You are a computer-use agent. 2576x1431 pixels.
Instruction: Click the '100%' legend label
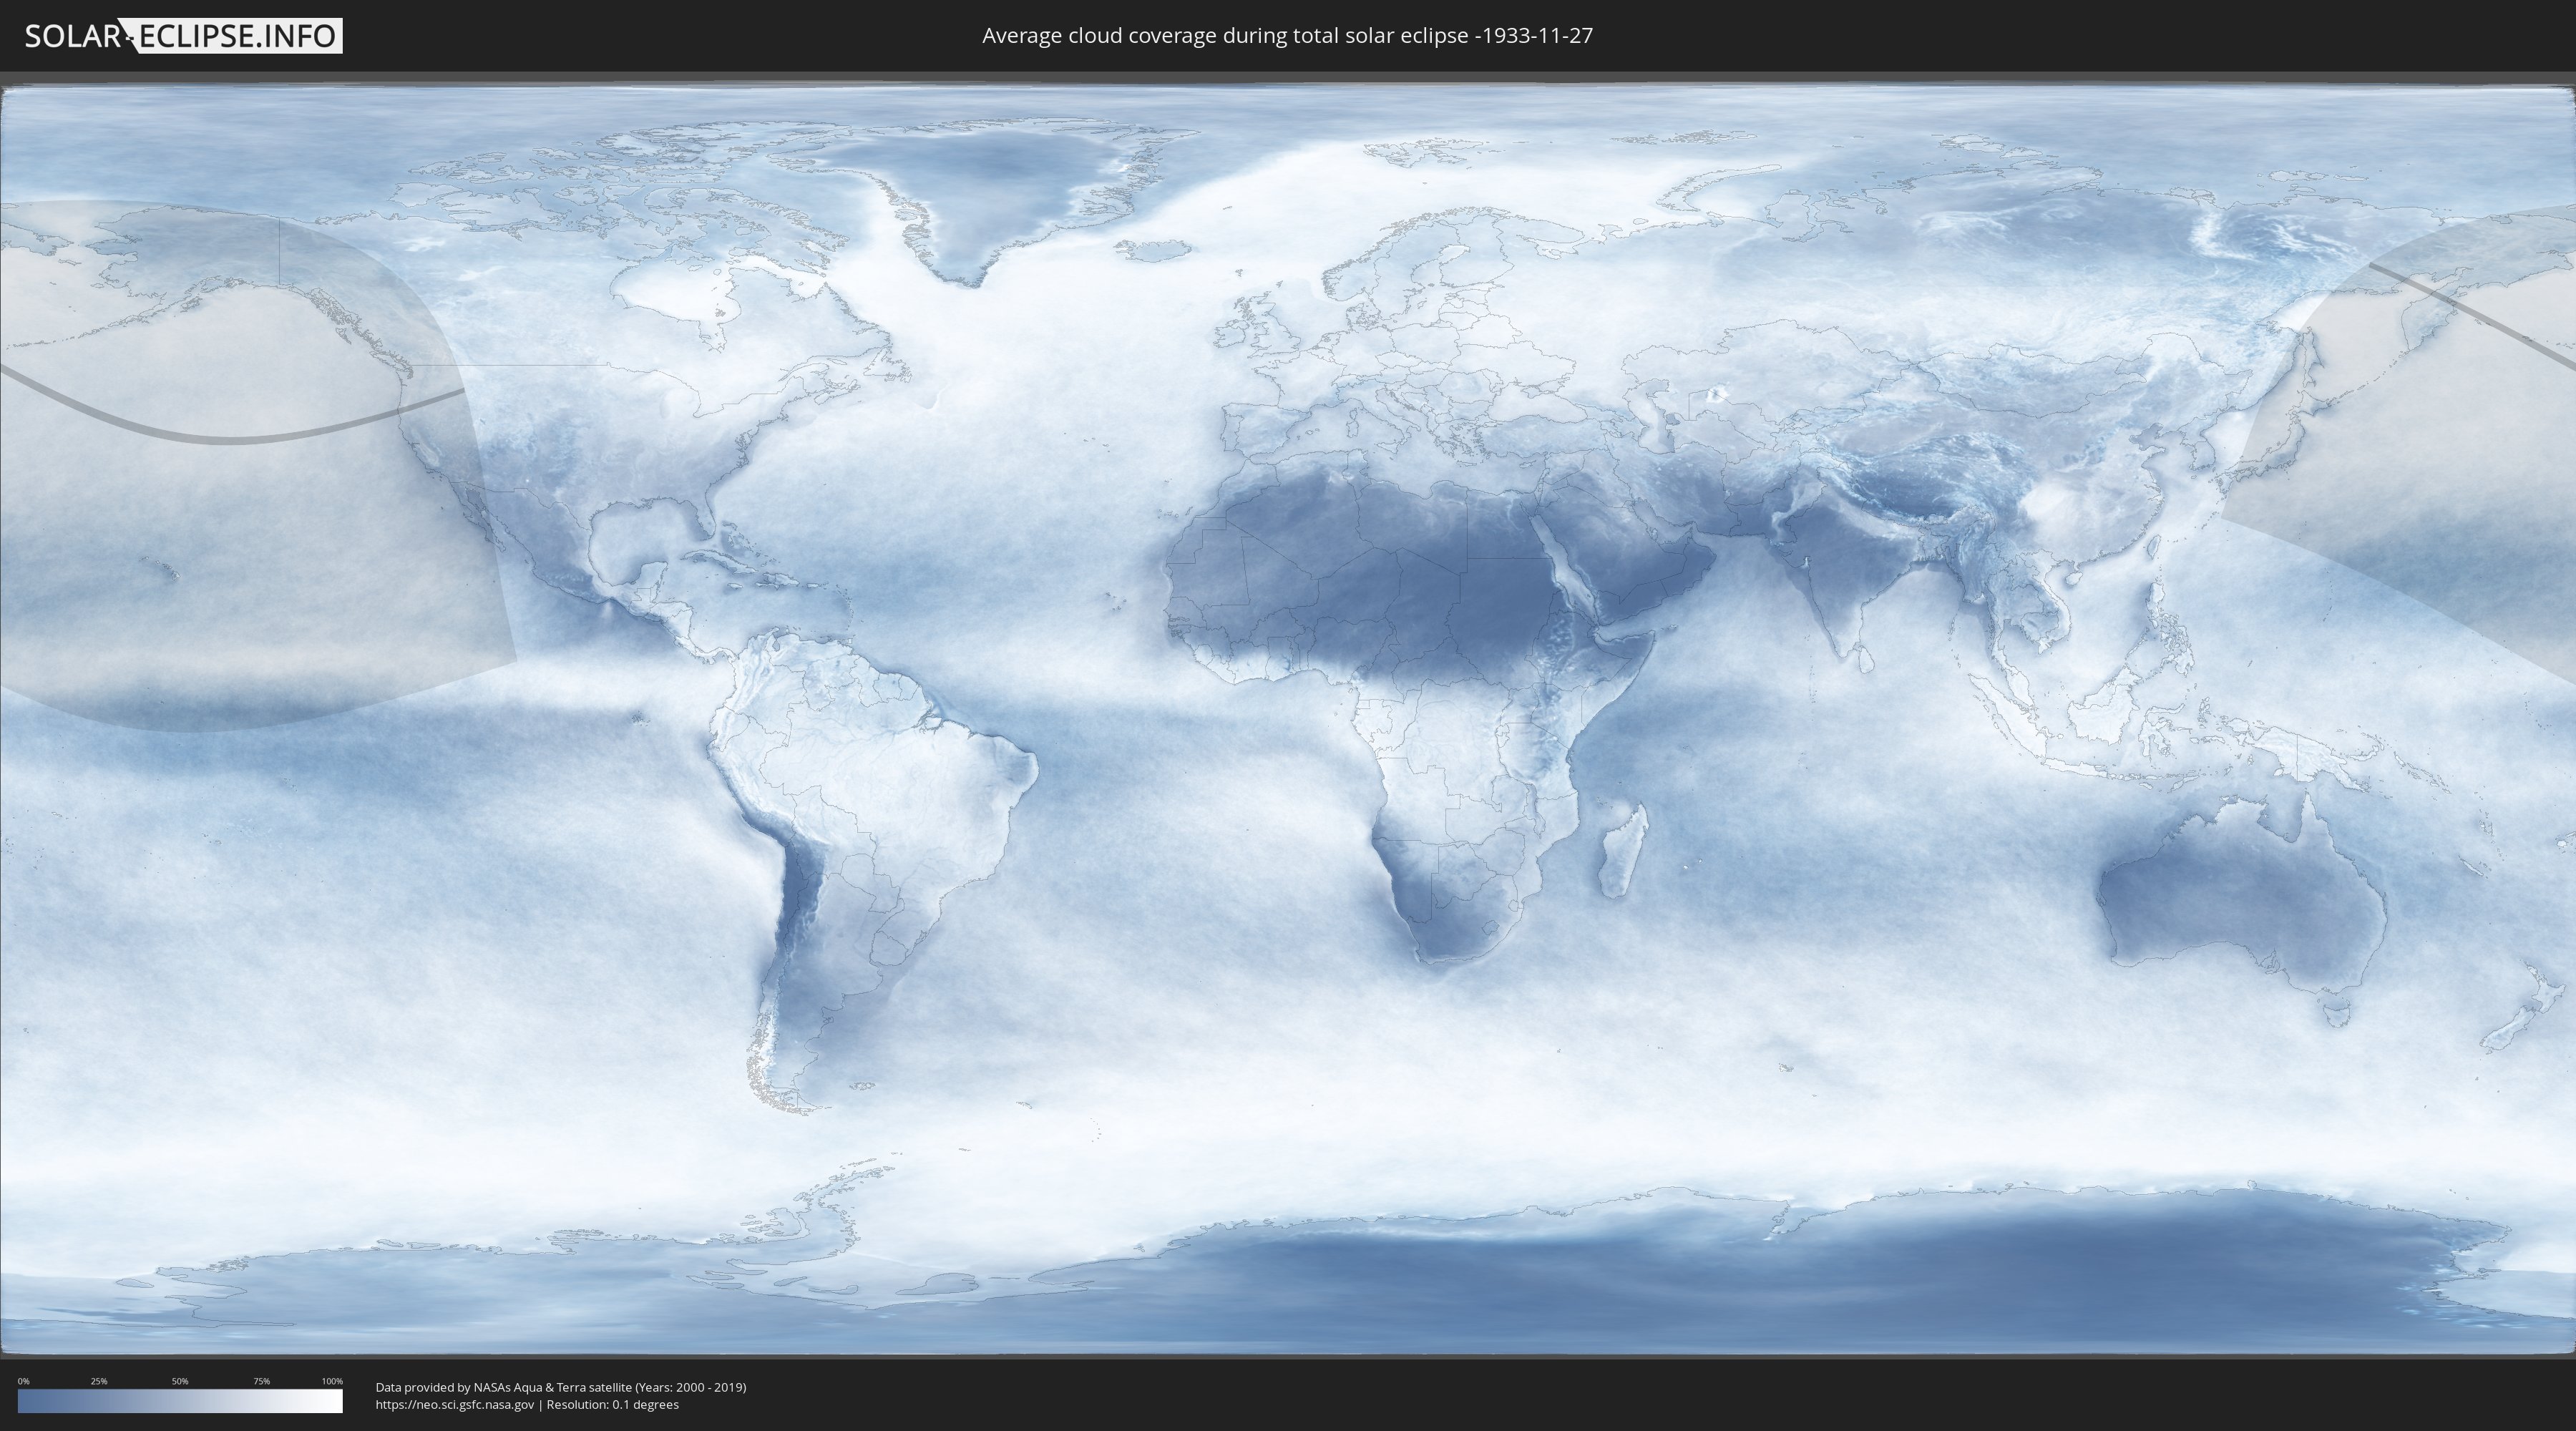click(332, 1381)
